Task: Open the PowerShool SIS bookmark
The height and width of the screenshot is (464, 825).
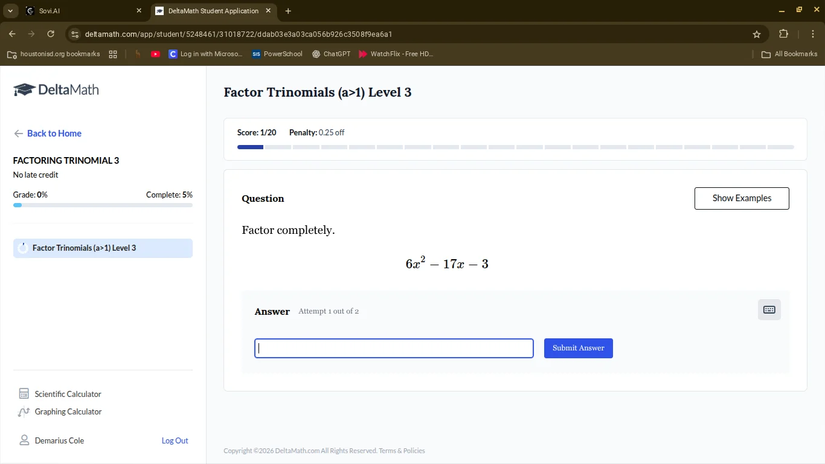Action: pyautogui.click(x=277, y=54)
